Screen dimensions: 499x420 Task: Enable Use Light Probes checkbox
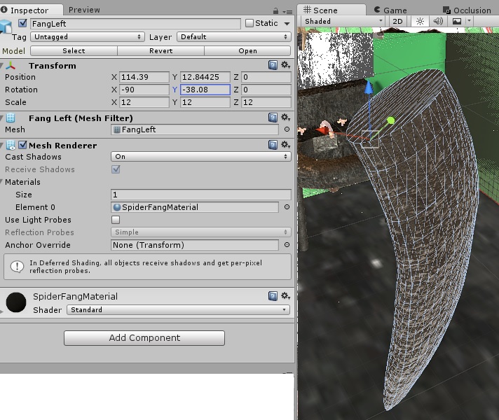click(x=116, y=220)
